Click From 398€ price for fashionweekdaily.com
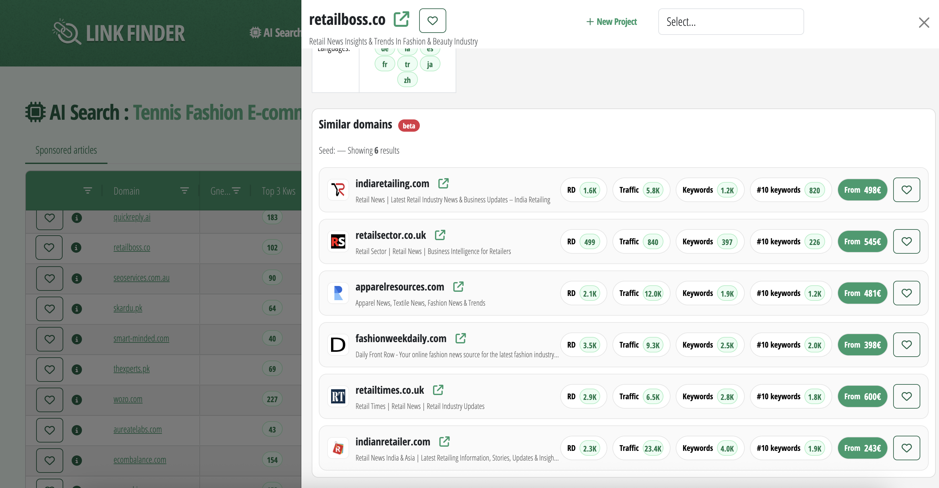The width and height of the screenshot is (939, 488). tap(862, 345)
